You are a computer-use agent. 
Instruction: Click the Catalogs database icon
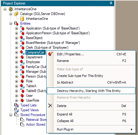[16, 14]
